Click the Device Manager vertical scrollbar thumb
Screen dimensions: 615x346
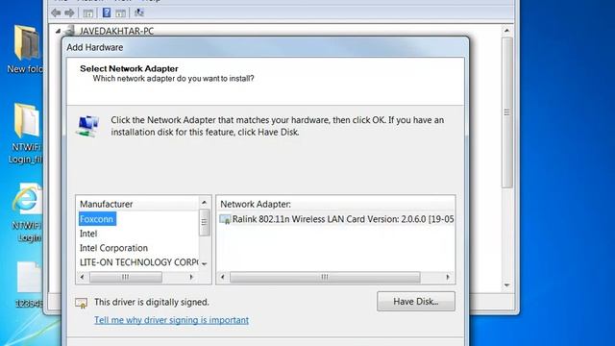pos(507,112)
